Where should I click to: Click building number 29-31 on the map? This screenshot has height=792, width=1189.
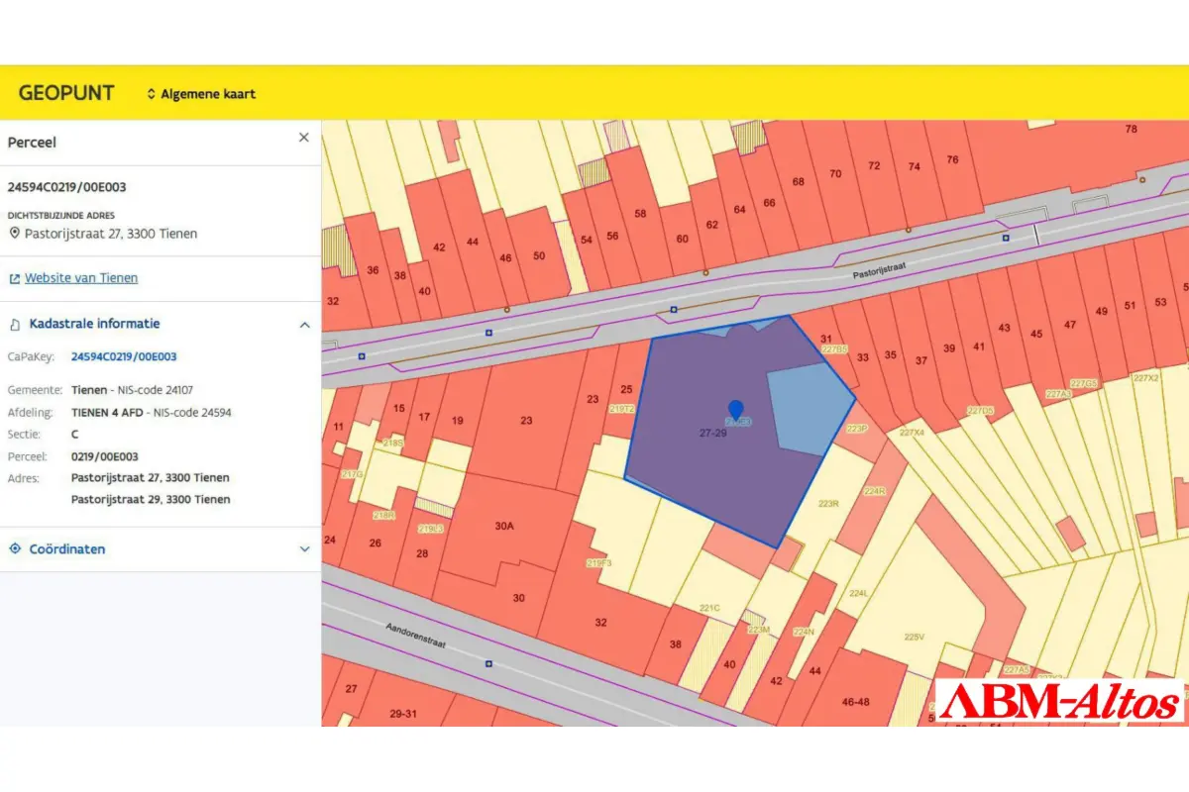pyautogui.click(x=403, y=713)
